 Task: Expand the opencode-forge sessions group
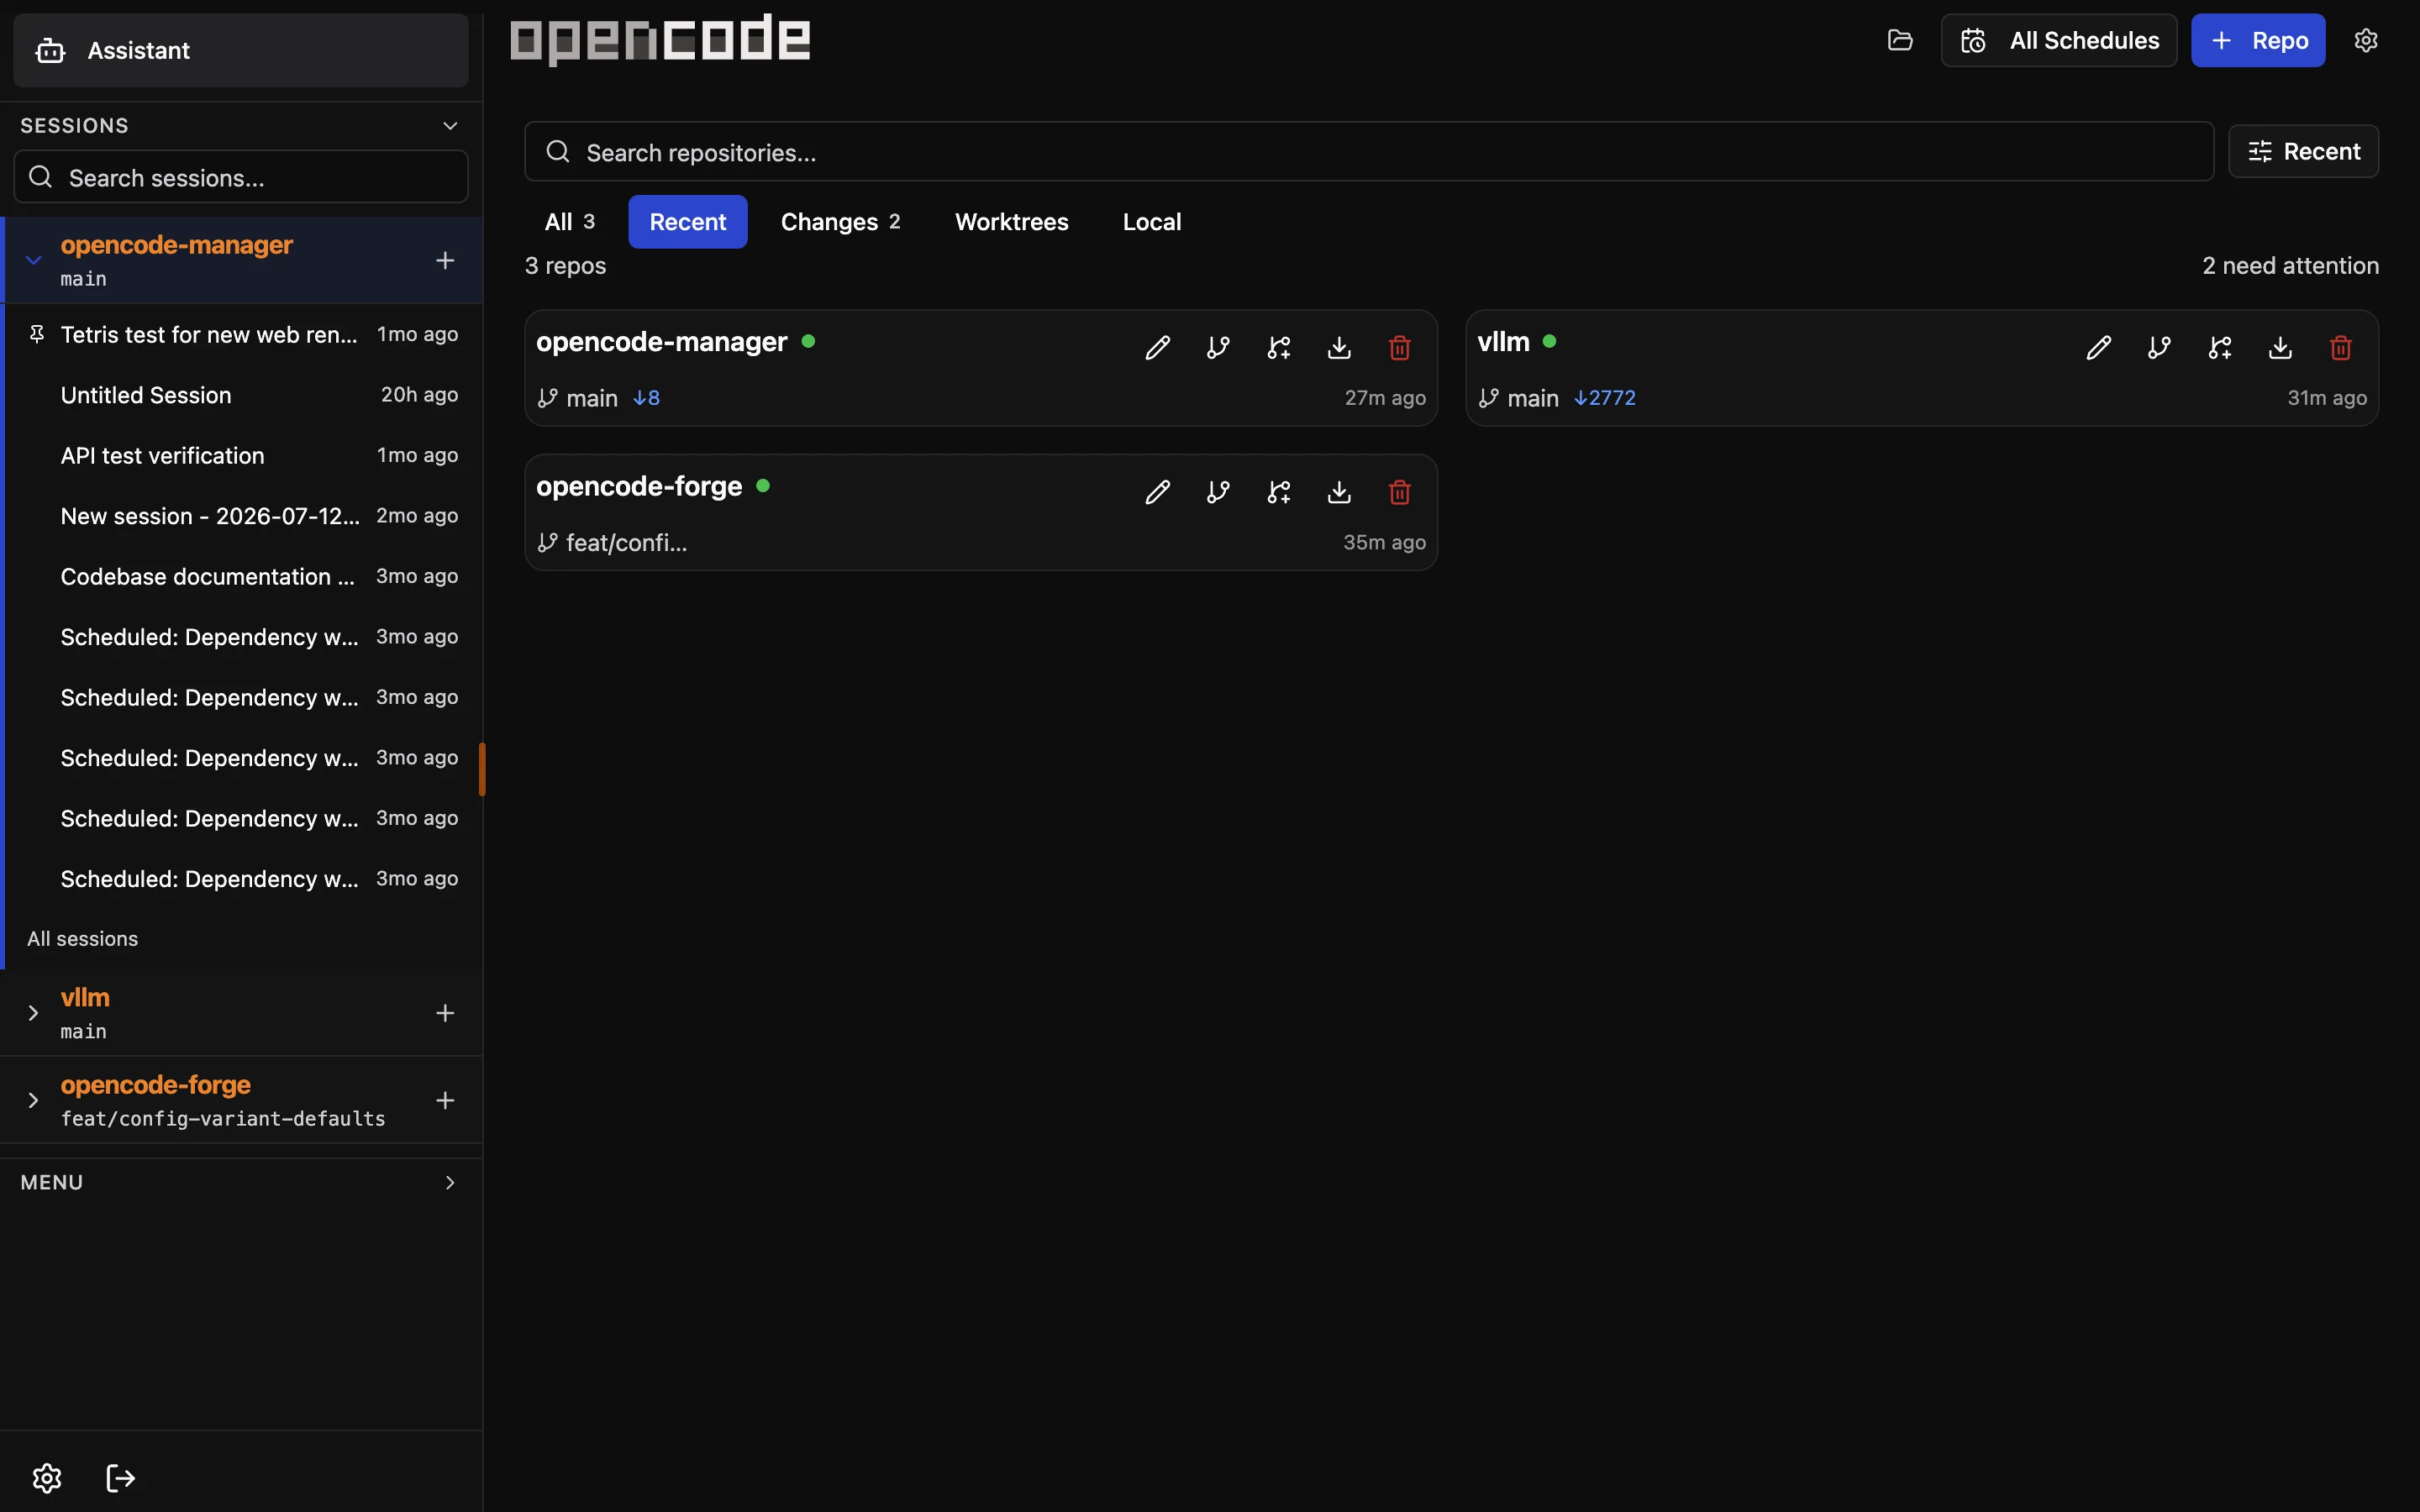pos(33,1100)
